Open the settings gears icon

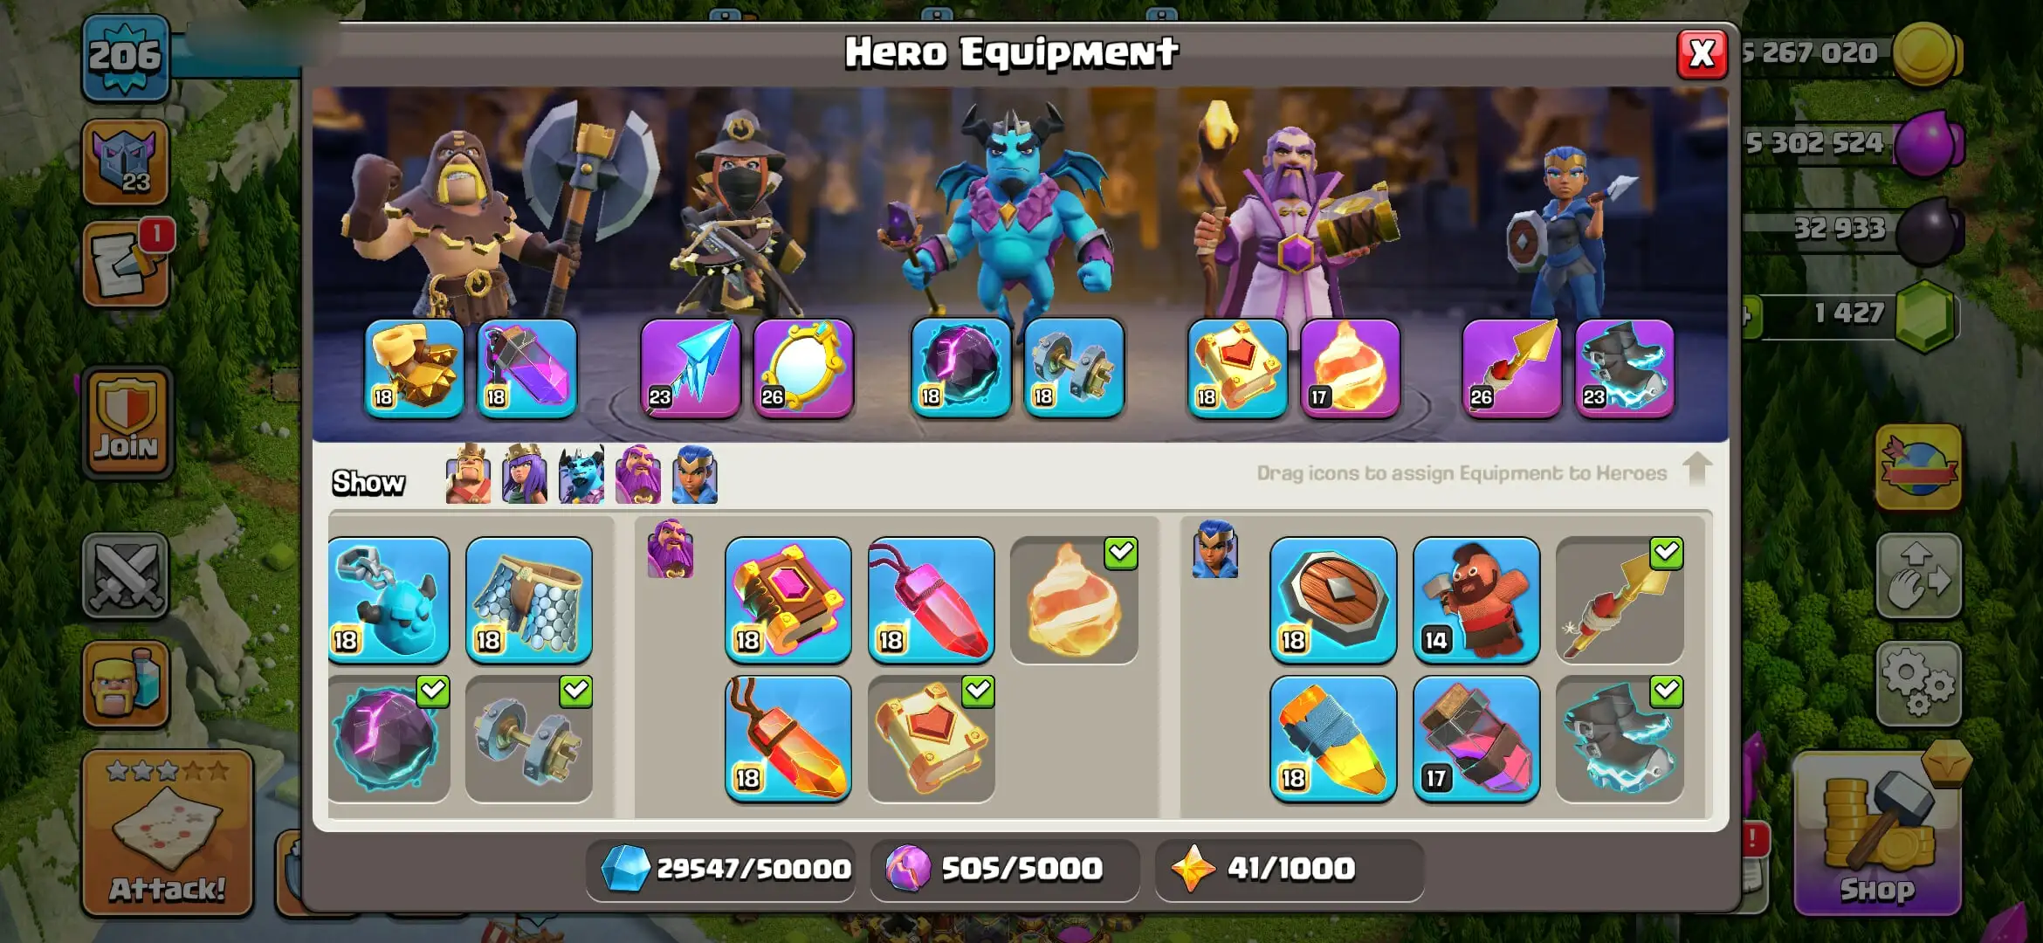click(x=1919, y=684)
